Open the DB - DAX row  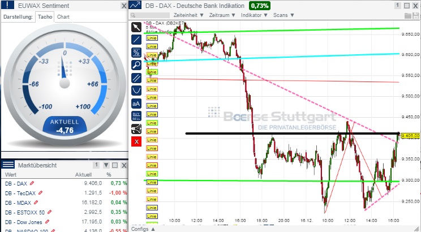[65, 183]
